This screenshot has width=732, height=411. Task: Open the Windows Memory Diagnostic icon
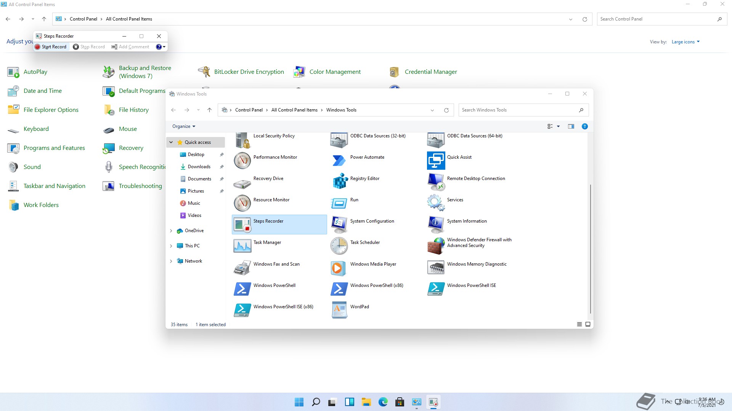[436, 268]
